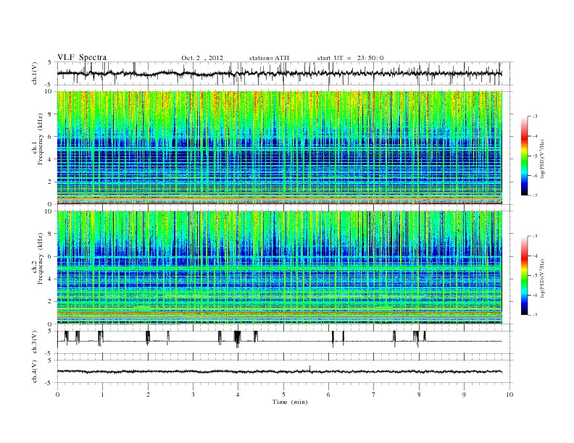Click the "-3" tick on ch.1 colorbar
The height and width of the screenshot is (443, 574).
pyautogui.click(x=534, y=117)
